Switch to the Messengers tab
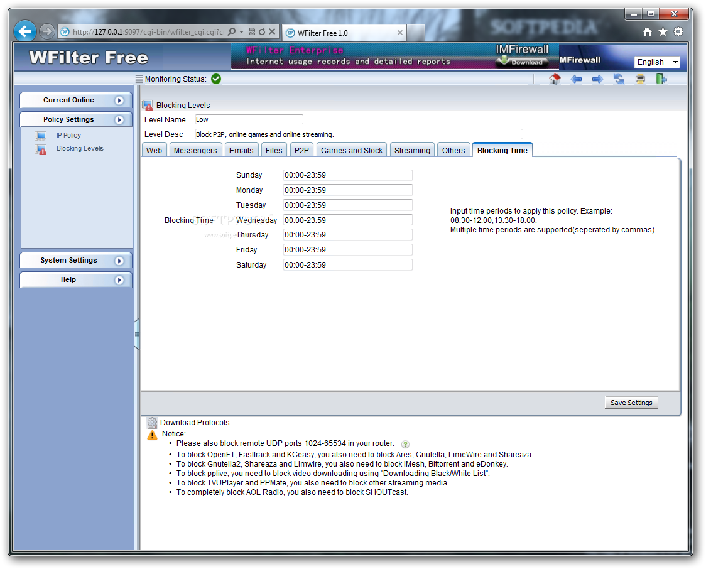Image resolution: width=706 pixels, height=569 pixels. [x=195, y=150]
